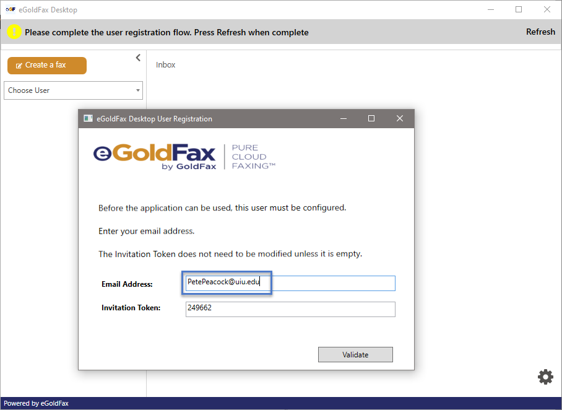Maximize the eGoldFax Desktop main window
The width and height of the screenshot is (562, 410).
pyautogui.click(x=519, y=9)
